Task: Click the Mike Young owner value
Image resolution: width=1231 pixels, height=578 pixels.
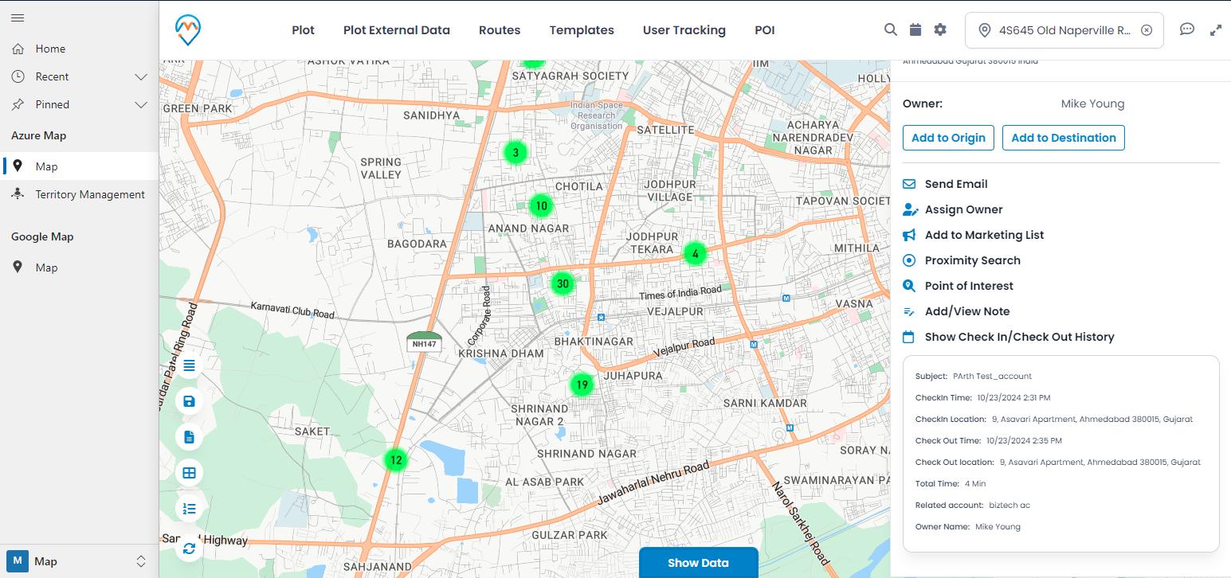Action: pos(1092,103)
